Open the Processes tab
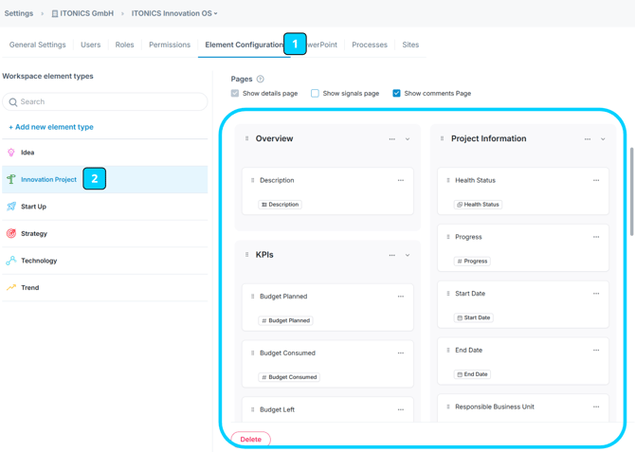Viewport: 635px width, 452px height. point(369,45)
